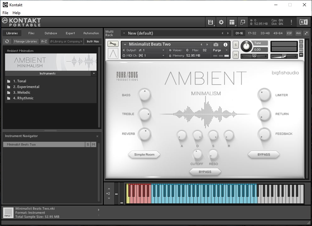Toggle filter BYPASS button under CUTOFF
Viewport: 312px width, 226px height.
205,172
